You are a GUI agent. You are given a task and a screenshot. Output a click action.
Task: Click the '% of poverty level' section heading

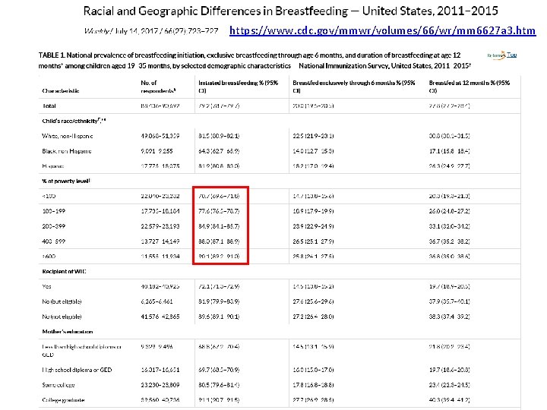click(x=66, y=181)
